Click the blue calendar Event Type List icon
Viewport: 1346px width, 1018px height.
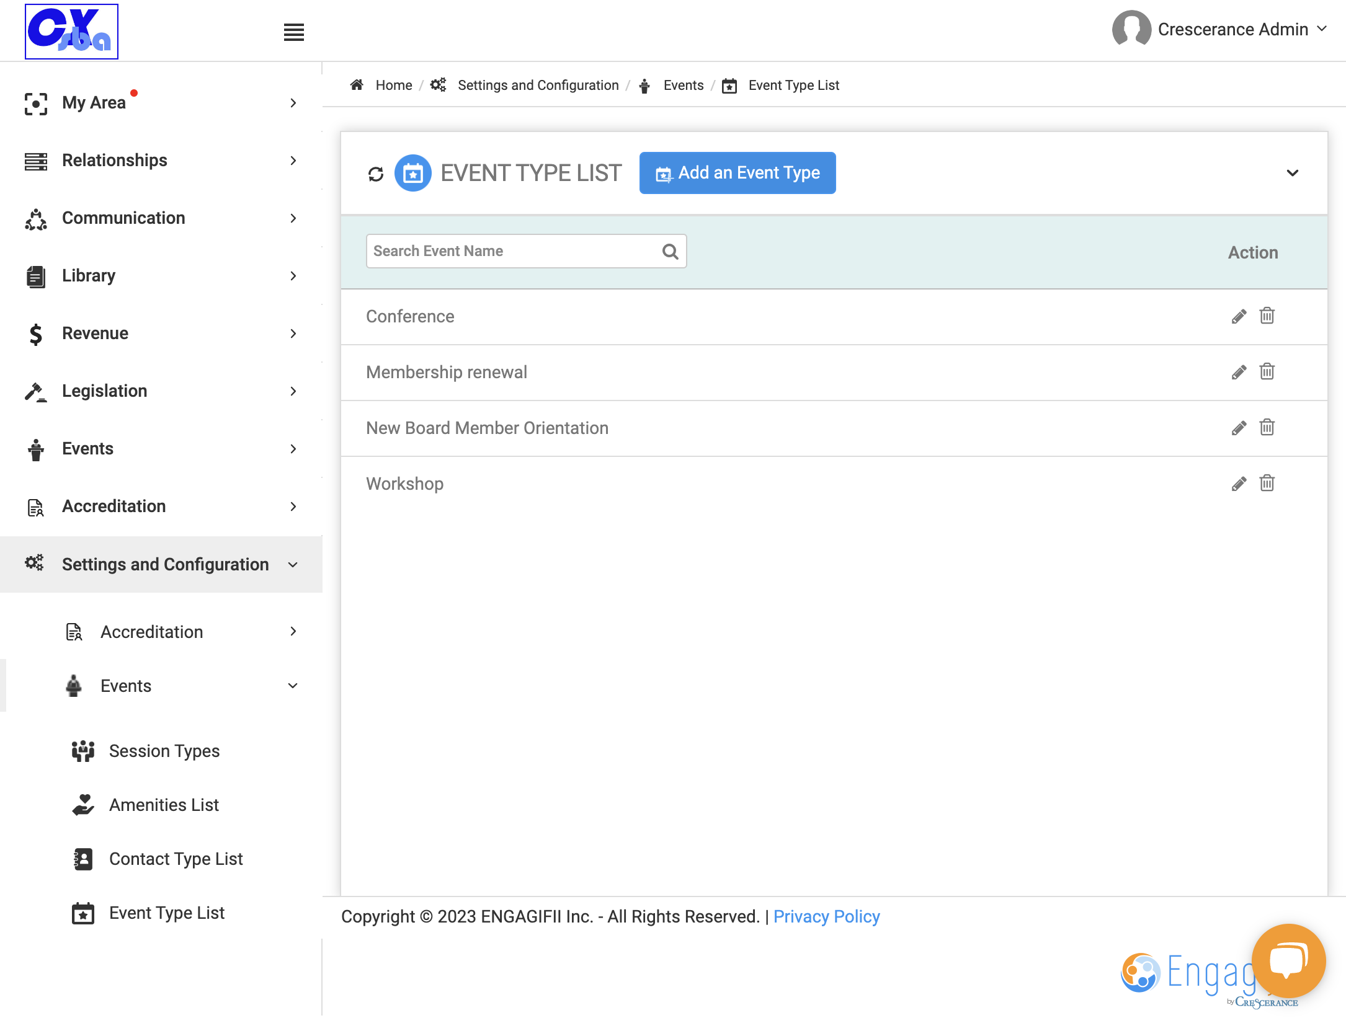(x=413, y=173)
